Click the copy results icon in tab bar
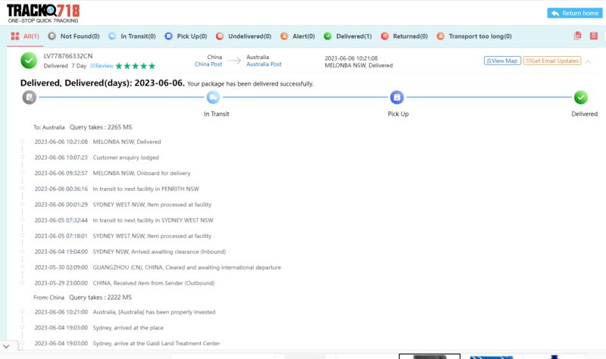Viewport: 606px width, 359px height. point(577,36)
